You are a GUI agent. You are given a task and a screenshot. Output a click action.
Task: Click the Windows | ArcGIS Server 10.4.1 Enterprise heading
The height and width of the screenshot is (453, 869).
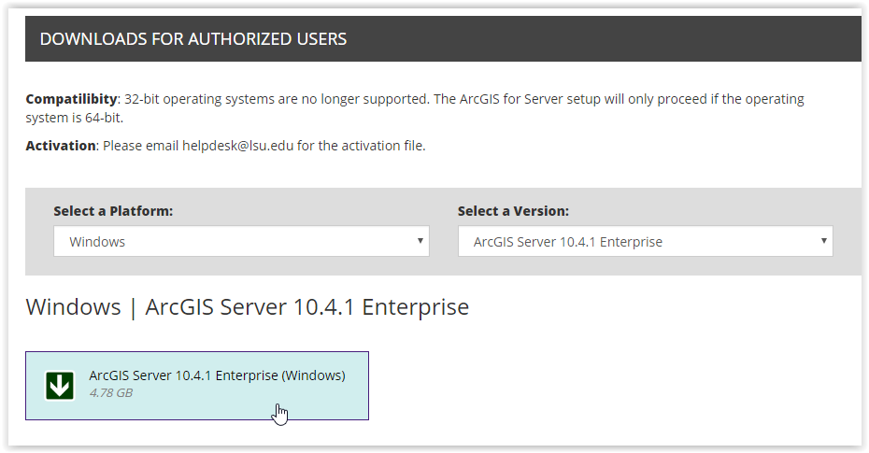248,306
